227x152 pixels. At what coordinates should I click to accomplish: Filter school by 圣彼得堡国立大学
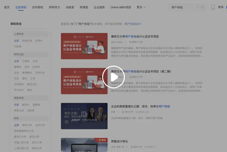24,131
